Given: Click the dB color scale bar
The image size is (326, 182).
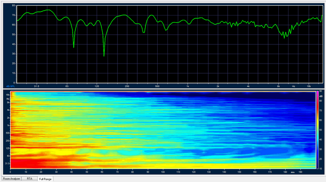Looking at the screenshot, I should pos(317,130).
